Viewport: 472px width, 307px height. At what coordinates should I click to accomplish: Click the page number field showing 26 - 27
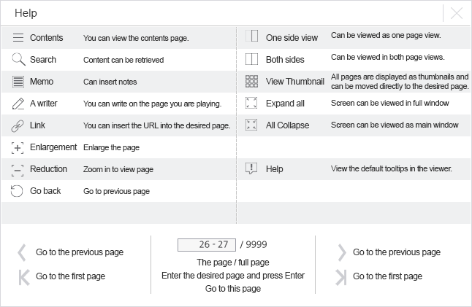click(206, 245)
